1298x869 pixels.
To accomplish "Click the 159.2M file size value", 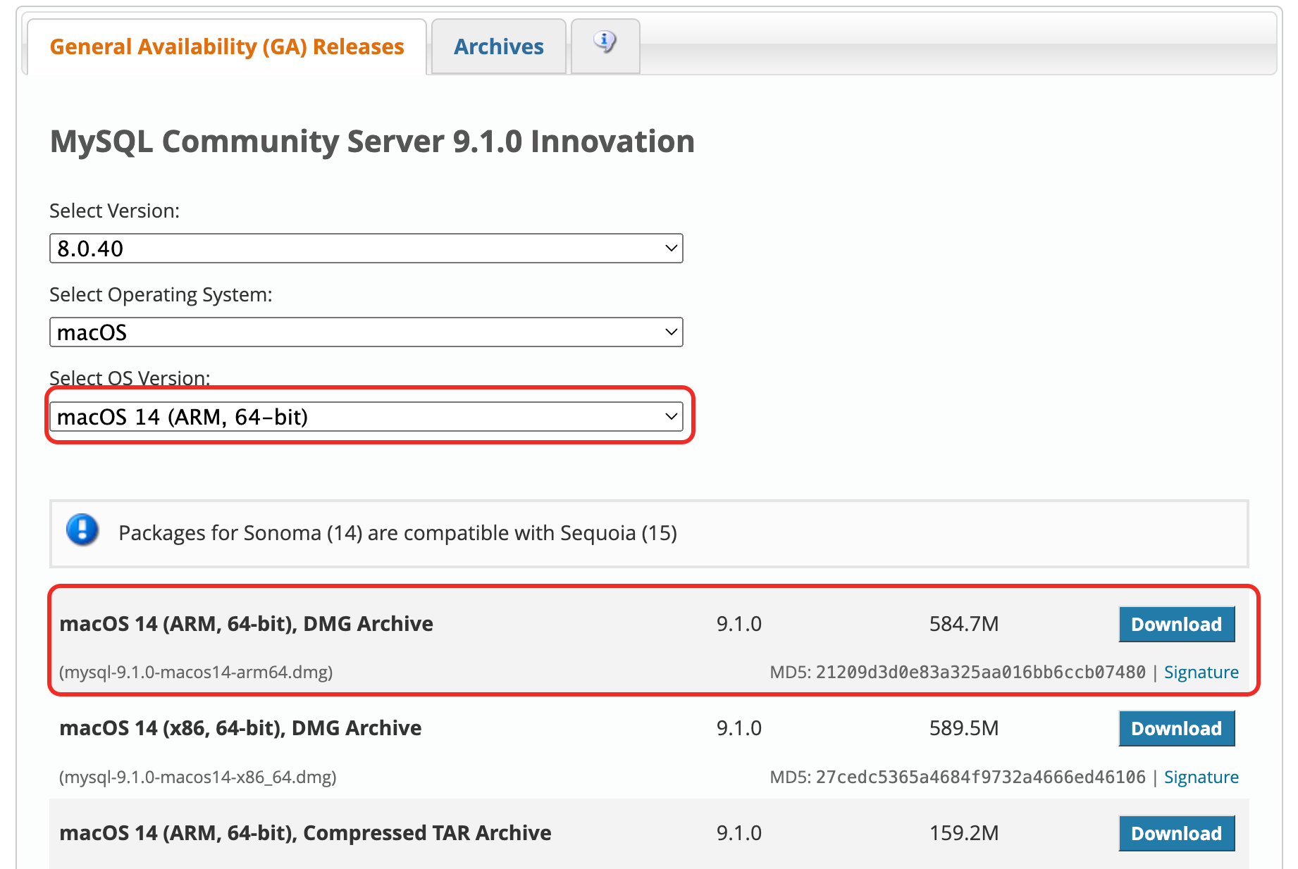I will [x=964, y=833].
